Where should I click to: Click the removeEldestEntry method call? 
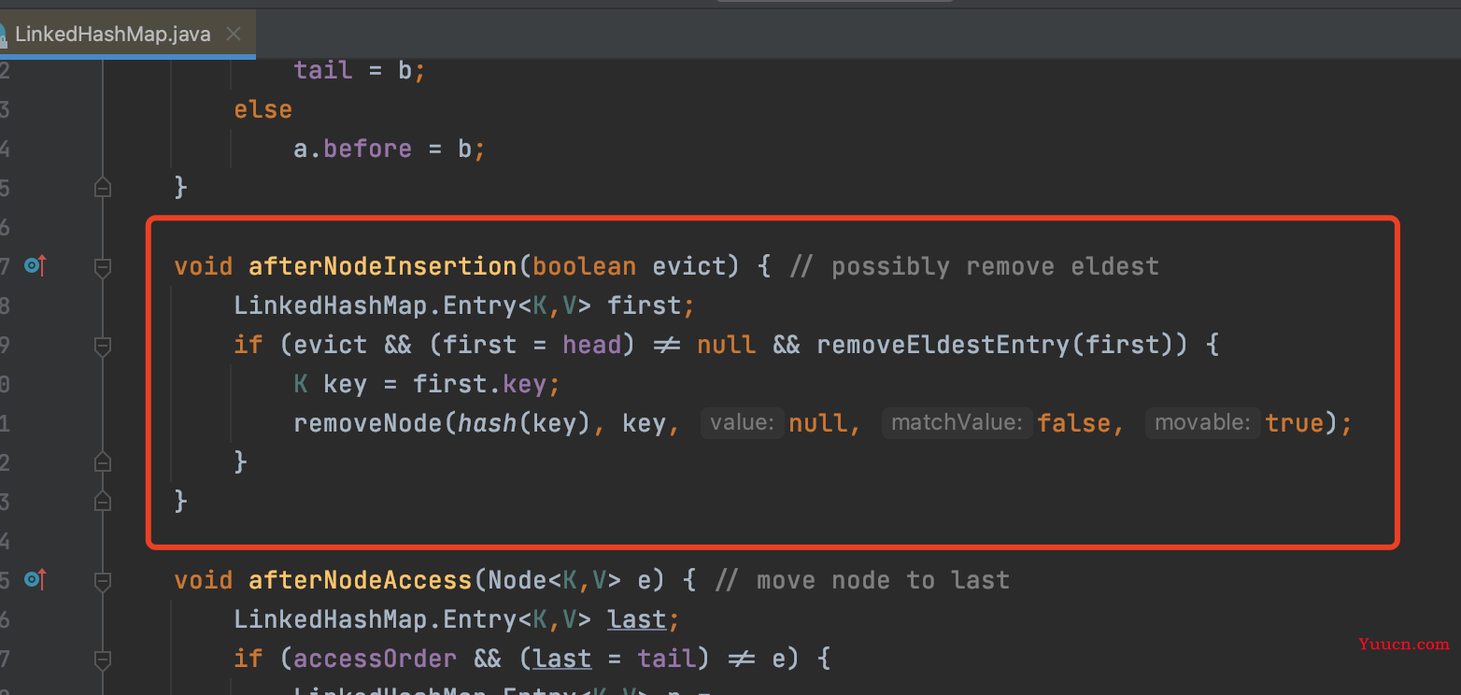pos(943,345)
